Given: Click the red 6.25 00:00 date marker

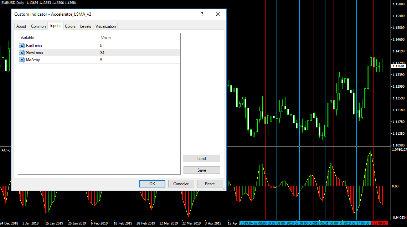Looking at the screenshot, I should point(379,223).
